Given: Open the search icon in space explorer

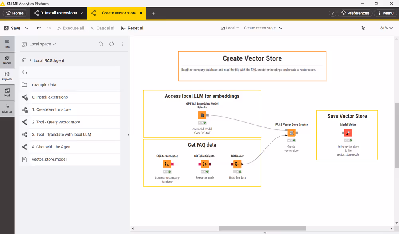Looking at the screenshot, I should (101, 44).
